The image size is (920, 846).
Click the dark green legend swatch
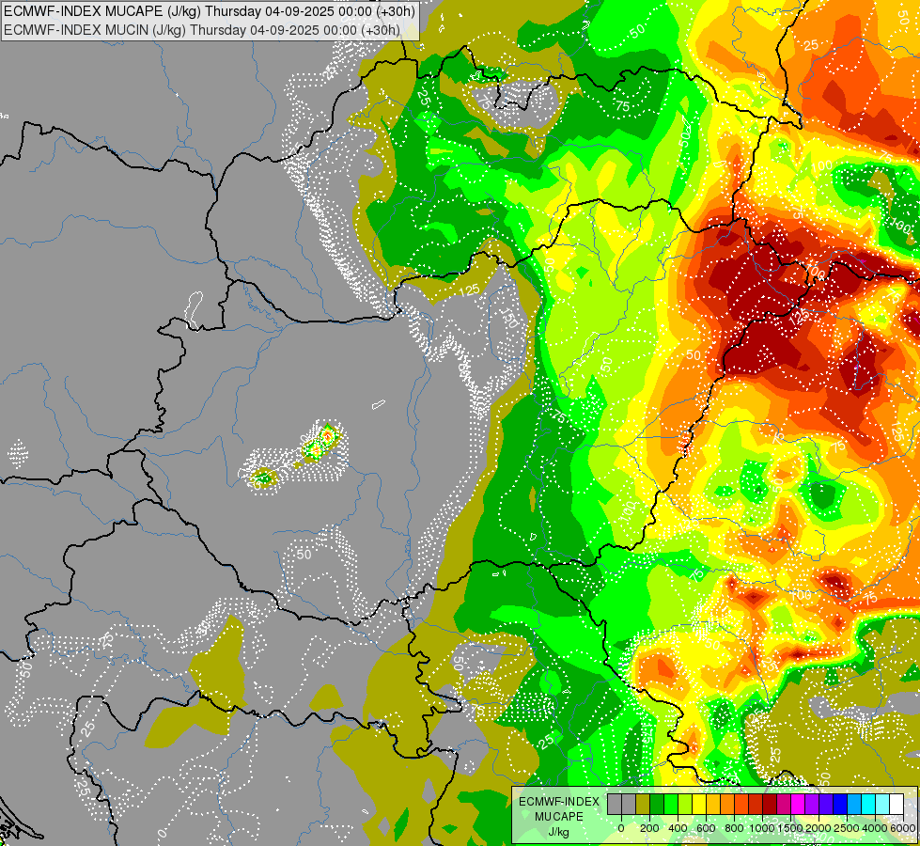(x=657, y=804)
